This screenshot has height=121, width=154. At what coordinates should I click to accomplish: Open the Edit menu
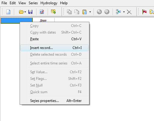tap(13, 3)
